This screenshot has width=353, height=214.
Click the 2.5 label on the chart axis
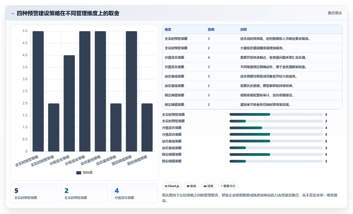pos(25,91)
